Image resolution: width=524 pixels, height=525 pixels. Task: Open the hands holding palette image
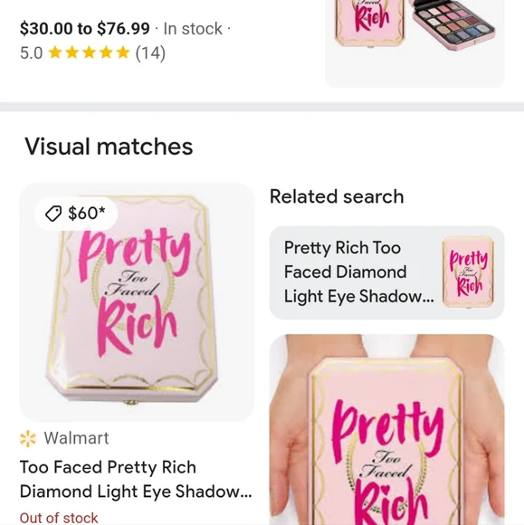(386, 430)
